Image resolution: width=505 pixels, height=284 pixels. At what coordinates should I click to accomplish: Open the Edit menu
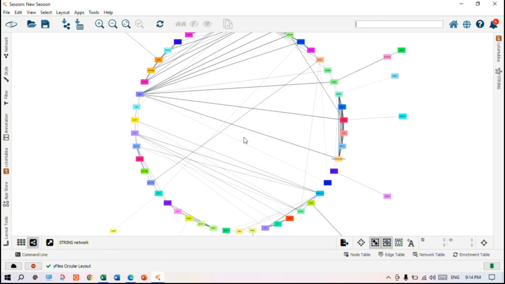click(18, 12)
